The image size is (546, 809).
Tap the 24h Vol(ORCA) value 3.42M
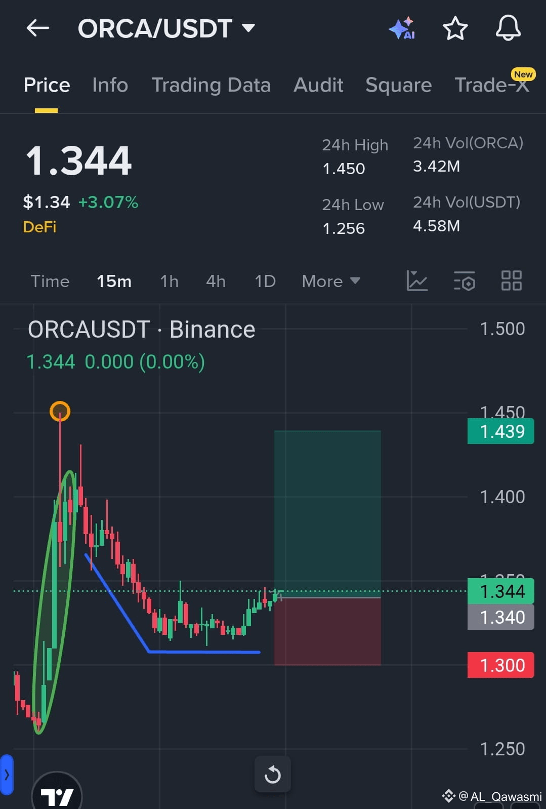point(436,166)
